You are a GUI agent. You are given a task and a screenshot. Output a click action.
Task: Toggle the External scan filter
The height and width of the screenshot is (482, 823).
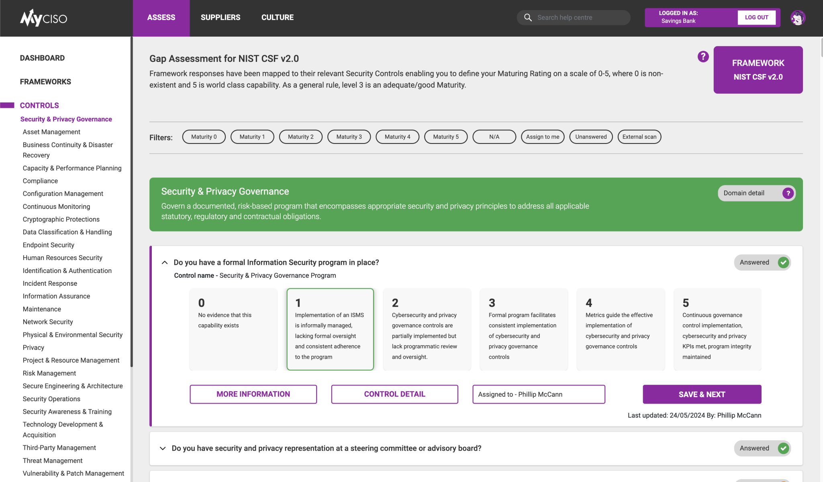(x=639, y=137)
